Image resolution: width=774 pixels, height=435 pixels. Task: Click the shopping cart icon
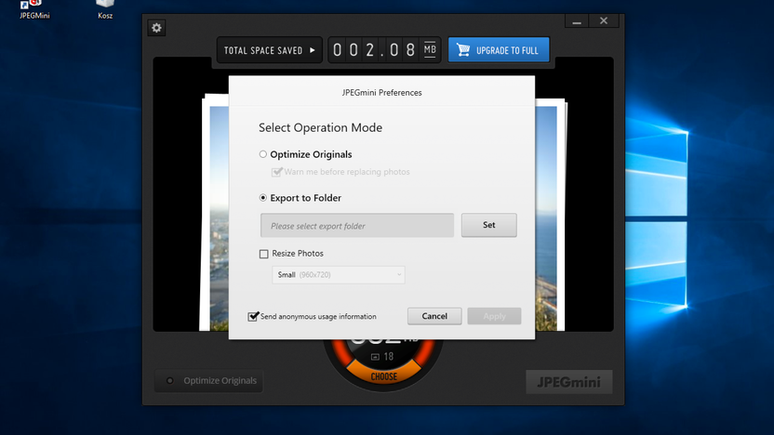(x=463, y=50)
